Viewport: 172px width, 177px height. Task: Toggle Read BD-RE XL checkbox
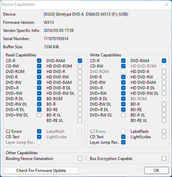click(x=80, y=120)
